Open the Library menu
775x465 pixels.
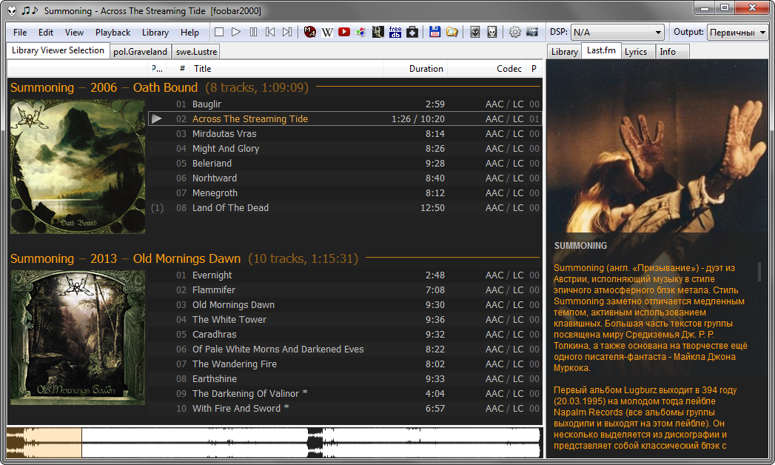click(155, 32)
